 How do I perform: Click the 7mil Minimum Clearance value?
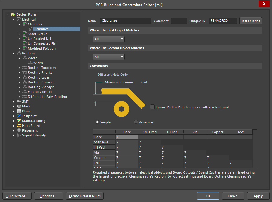pyautogui.click(x=144, y=82)
